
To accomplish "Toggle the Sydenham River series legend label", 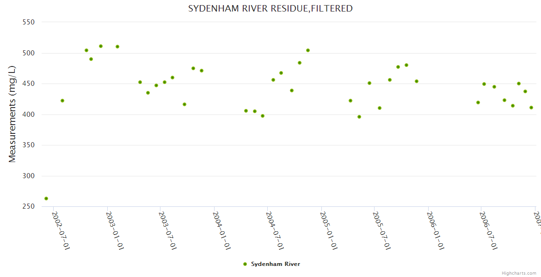I will [x=275, y=264].
